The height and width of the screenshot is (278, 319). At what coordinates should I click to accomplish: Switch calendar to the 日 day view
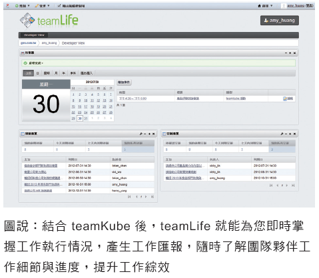coord(37,73)
